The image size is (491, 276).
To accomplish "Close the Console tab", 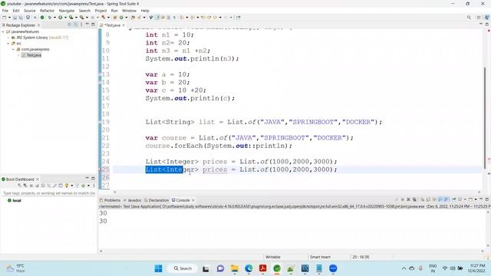I will click(x=193, y=200).
